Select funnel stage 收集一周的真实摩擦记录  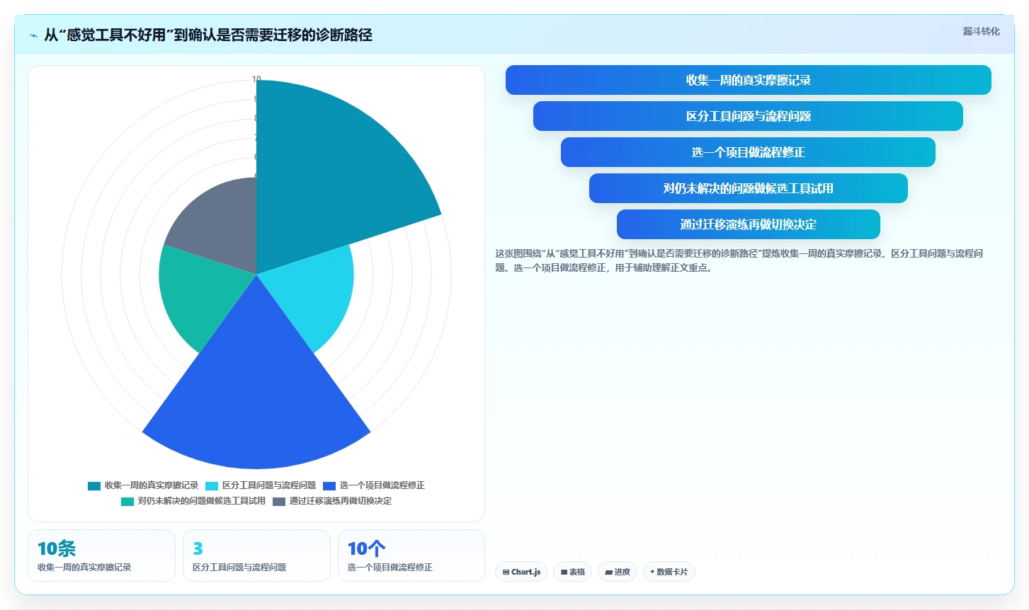pos(749,80)
